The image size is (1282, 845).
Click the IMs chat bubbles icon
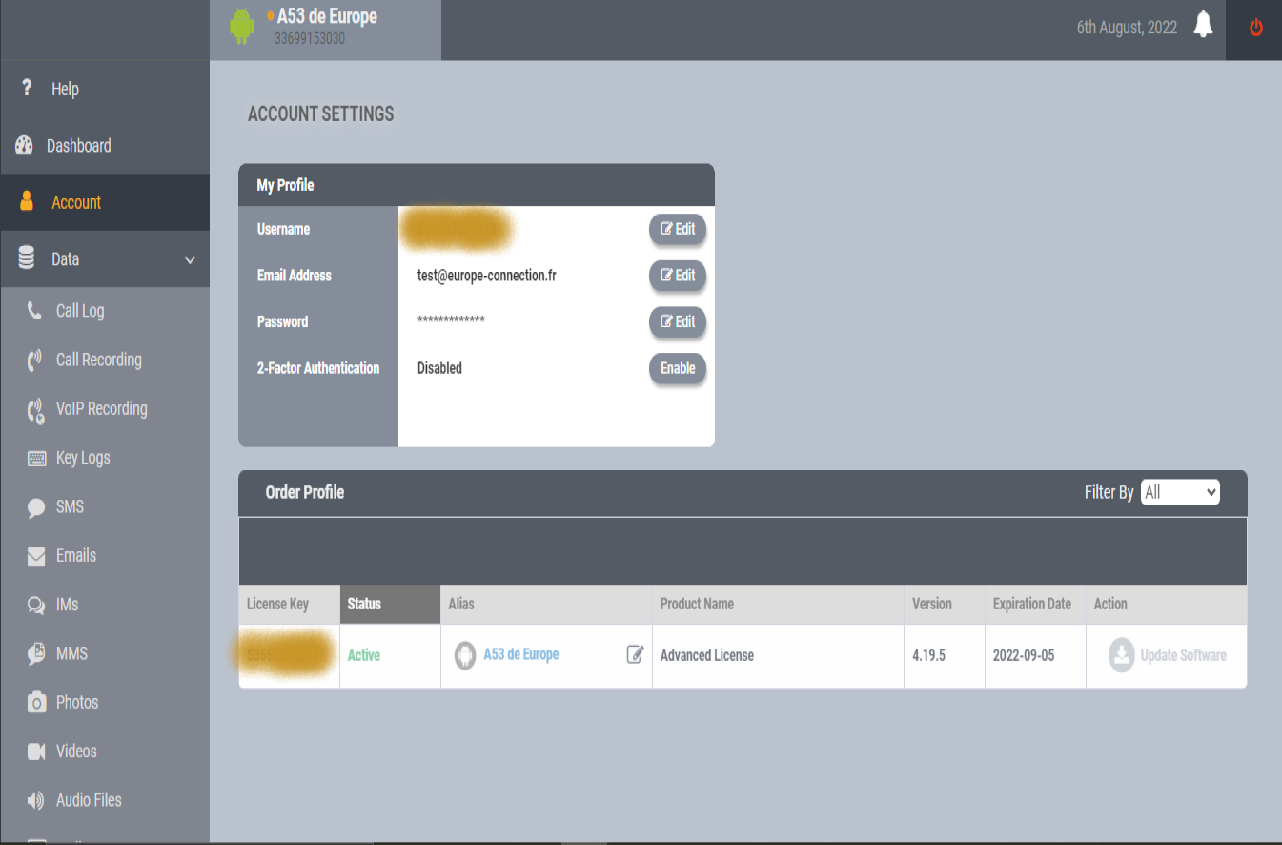(x=36, y=606)
